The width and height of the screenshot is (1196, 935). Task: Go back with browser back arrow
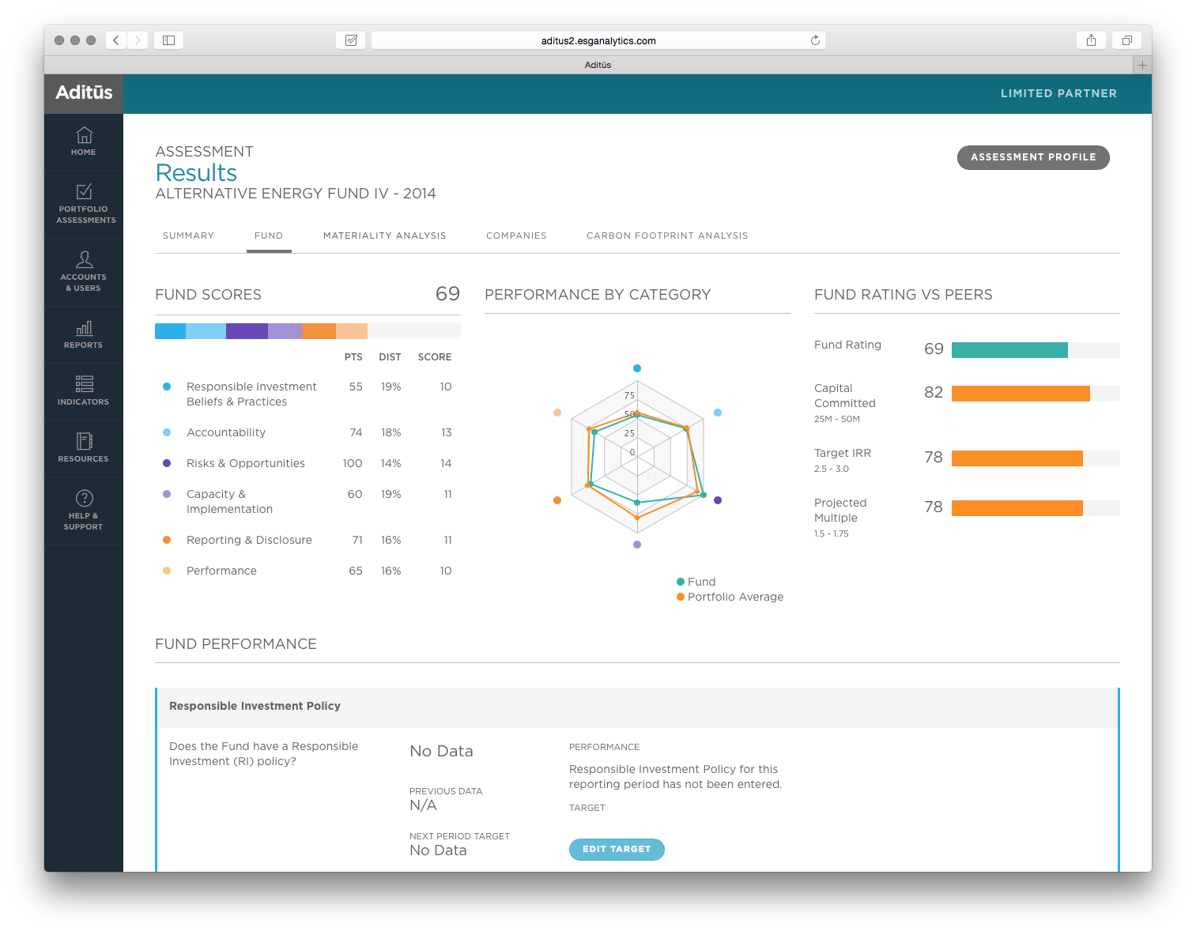point(116,40)
